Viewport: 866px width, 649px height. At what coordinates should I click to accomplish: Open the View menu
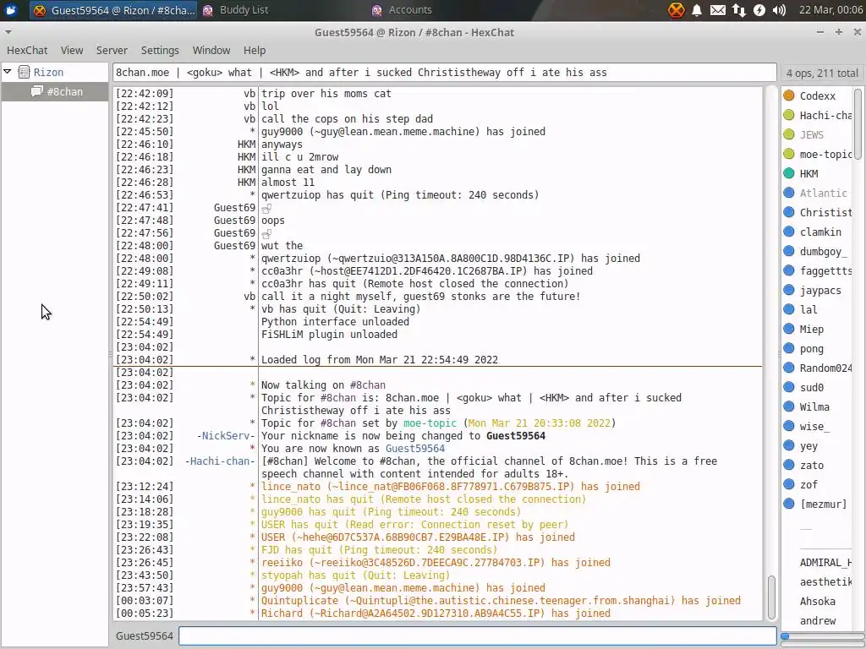(x=72, y=50)
